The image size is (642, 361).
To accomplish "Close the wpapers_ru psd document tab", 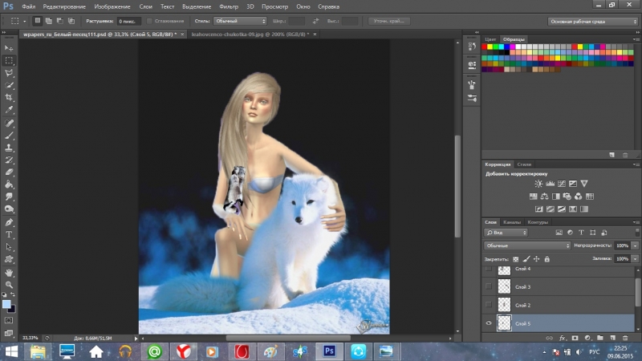I will [182, 34].
